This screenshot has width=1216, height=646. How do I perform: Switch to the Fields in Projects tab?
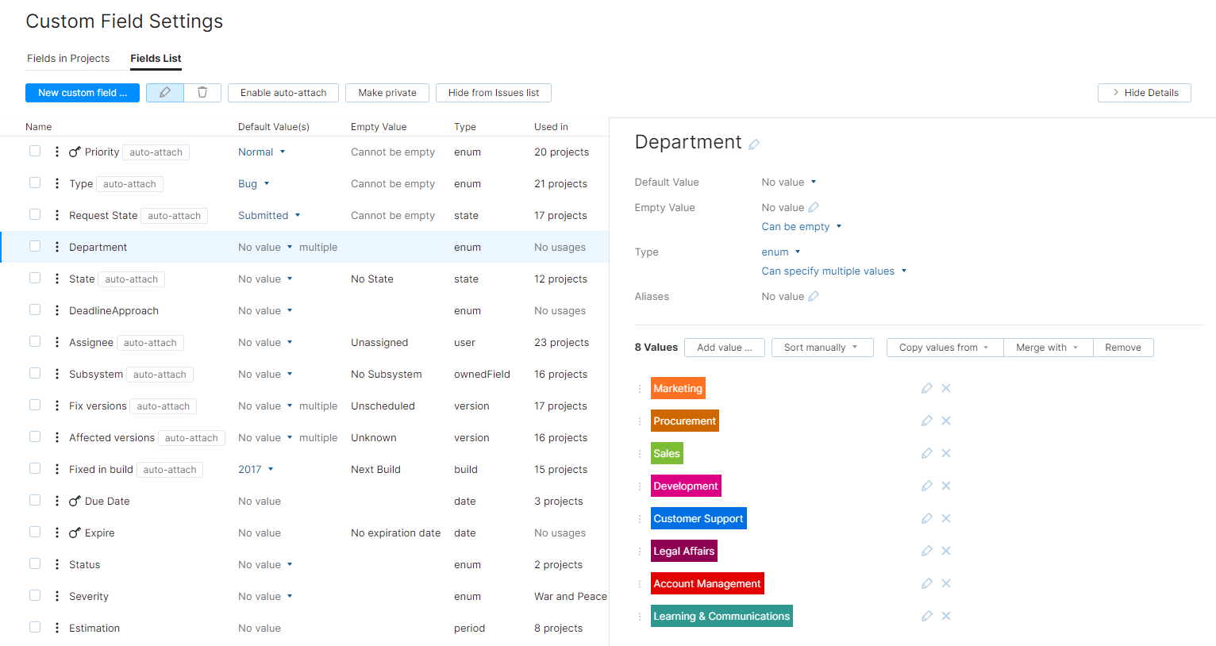[68, 58]
